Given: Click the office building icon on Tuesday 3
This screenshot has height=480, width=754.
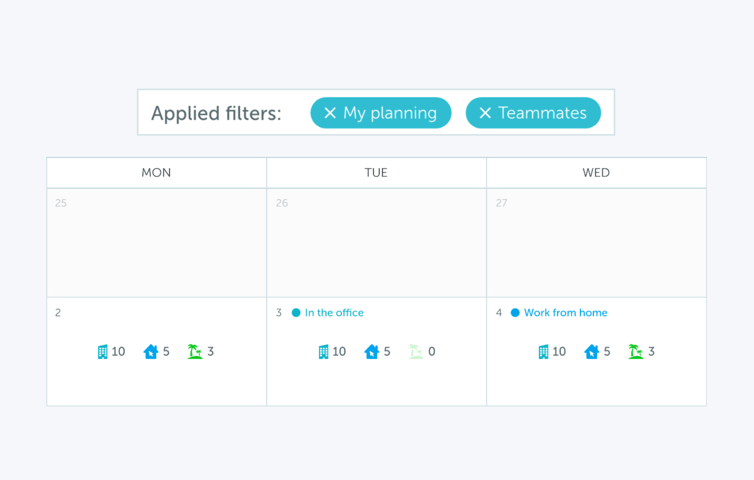Looking at the screenshot, I should click(x=323, y=351).
